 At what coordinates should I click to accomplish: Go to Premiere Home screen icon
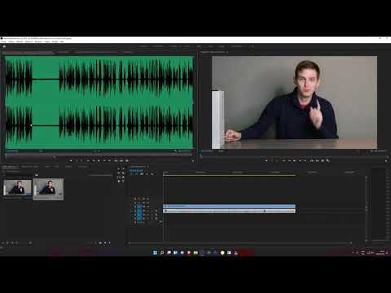(x=4, y=46)
